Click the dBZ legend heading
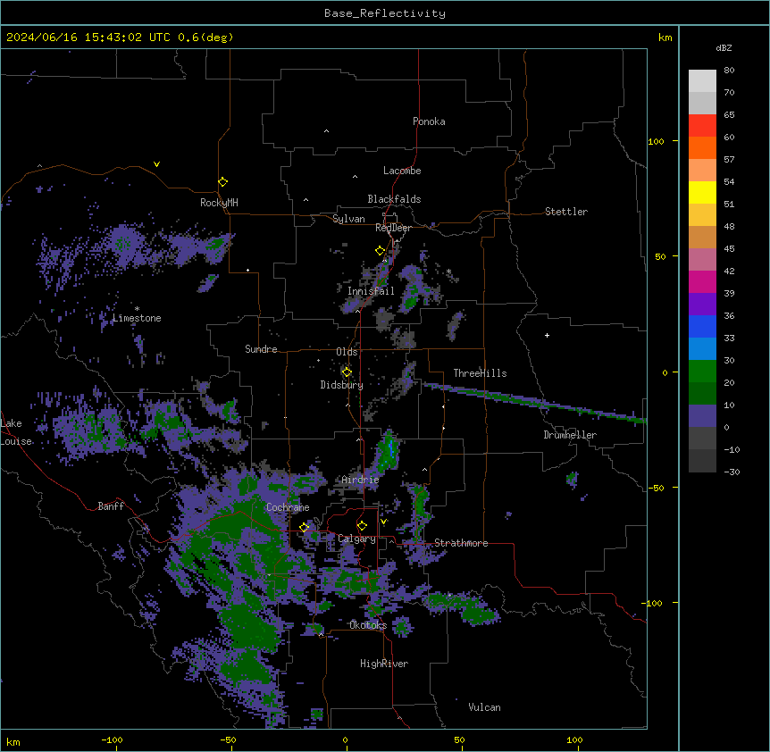 [x=724, y=48]
